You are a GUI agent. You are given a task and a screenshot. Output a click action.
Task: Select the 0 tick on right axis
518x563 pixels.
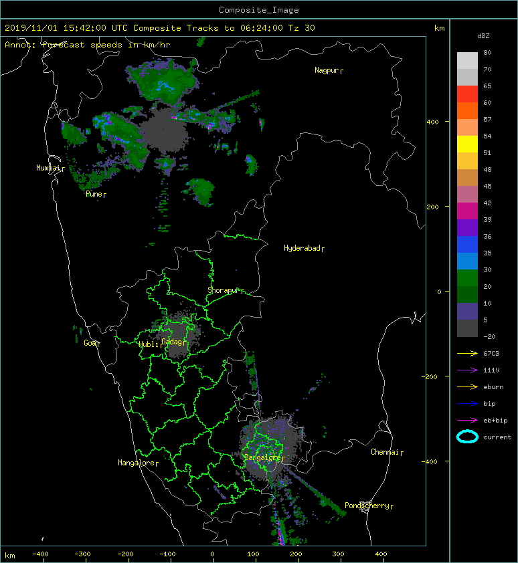[x=439, y=292]
